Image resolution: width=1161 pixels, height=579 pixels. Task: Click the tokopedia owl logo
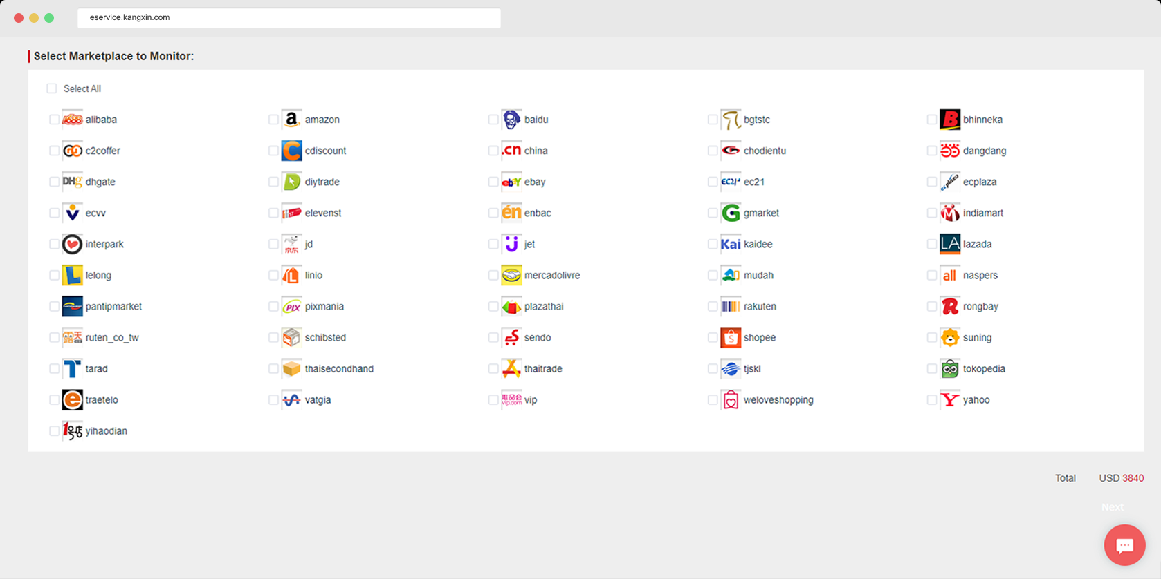[950, 368]
